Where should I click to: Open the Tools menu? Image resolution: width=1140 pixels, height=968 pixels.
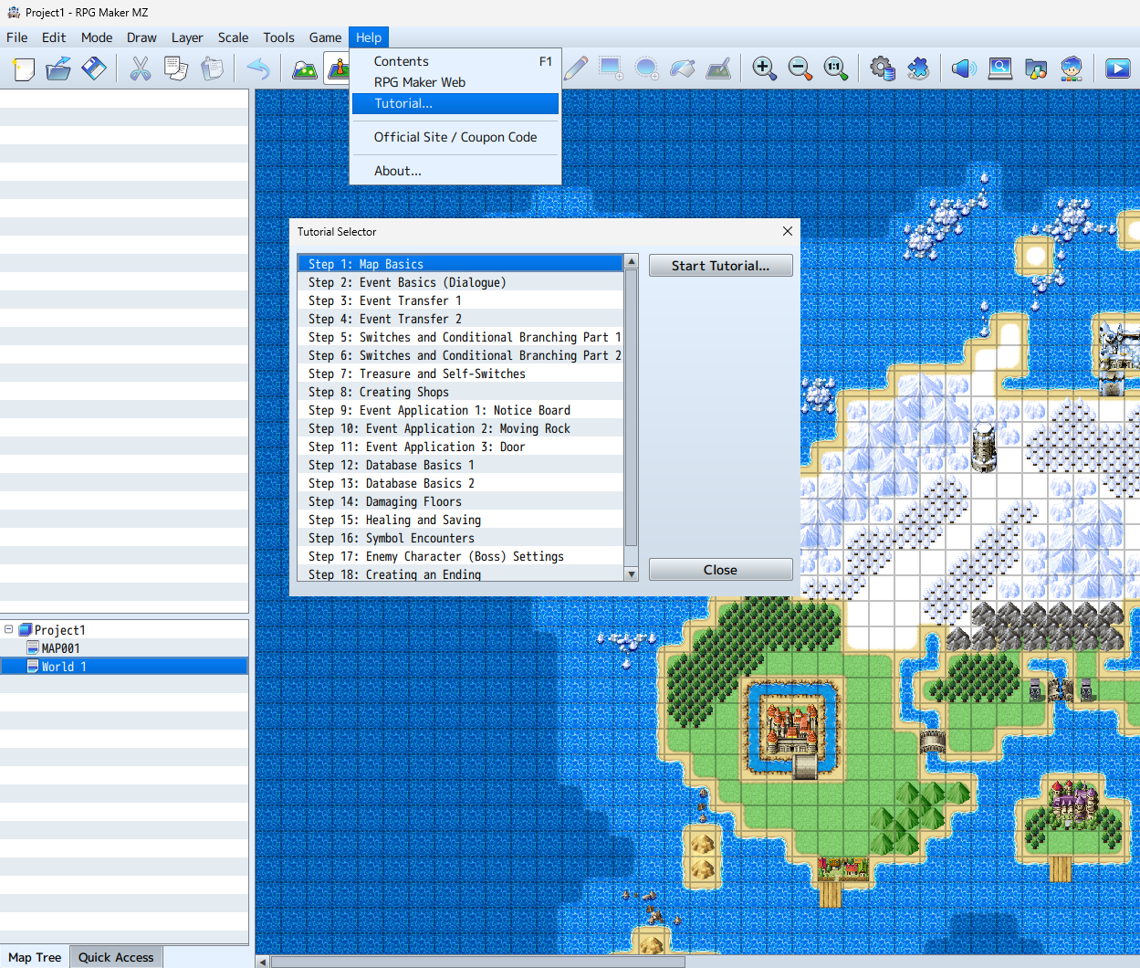(x=278, y=37)
